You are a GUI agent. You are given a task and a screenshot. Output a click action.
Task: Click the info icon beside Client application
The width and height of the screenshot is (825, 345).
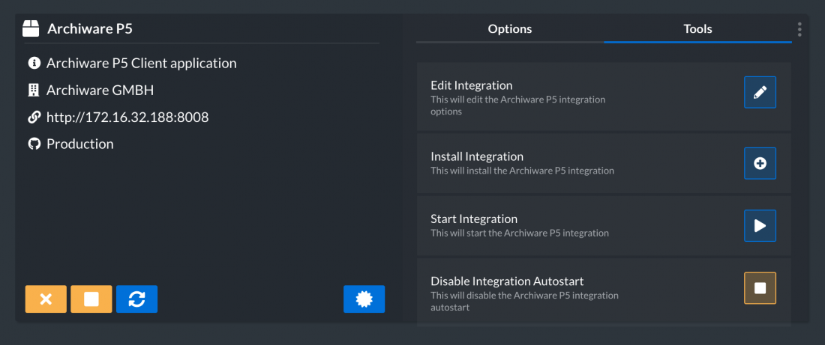click(x=34, y=64)
